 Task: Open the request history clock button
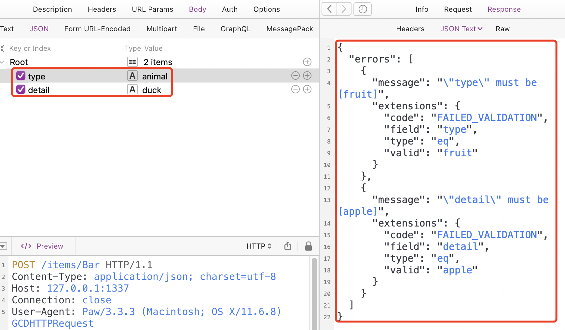pos(363,9)
